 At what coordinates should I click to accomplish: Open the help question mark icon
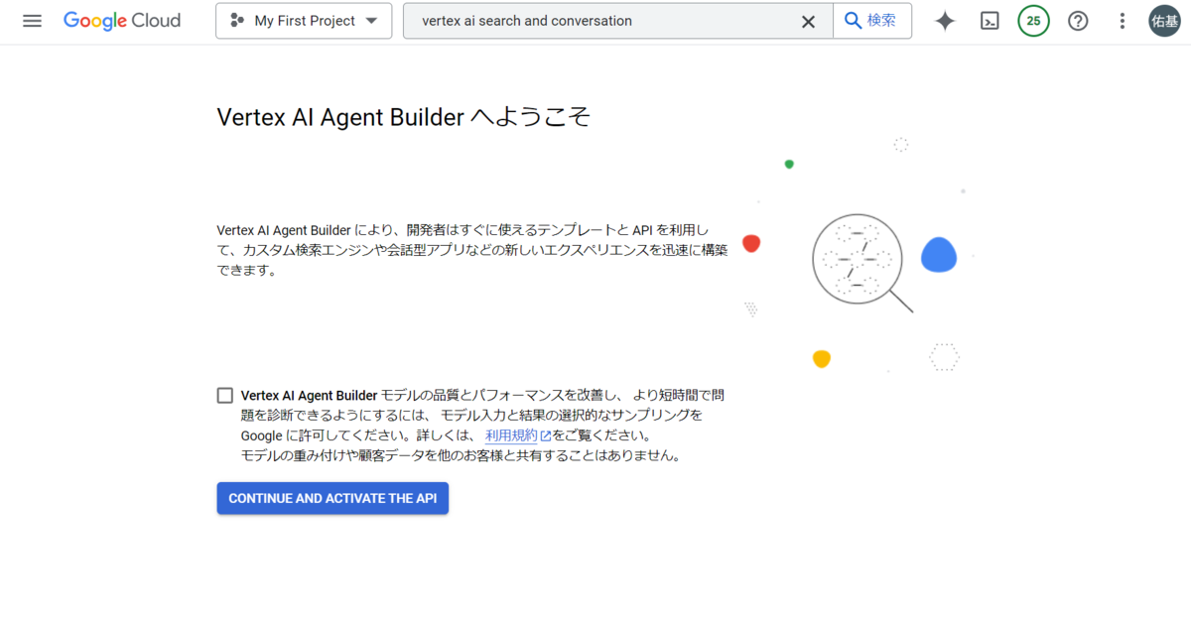coord(1078,21)
